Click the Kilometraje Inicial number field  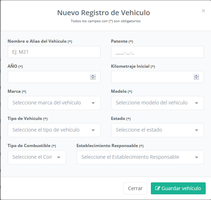(152, 77)
